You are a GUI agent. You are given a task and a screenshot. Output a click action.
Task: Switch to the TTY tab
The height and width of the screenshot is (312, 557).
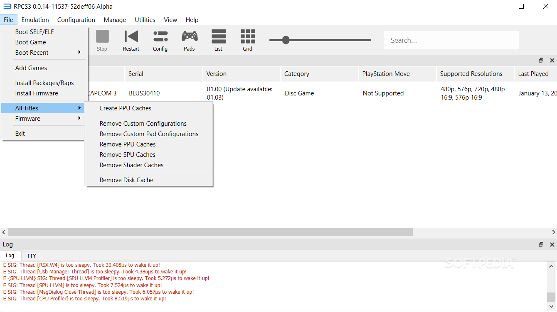tap(31, 255)
